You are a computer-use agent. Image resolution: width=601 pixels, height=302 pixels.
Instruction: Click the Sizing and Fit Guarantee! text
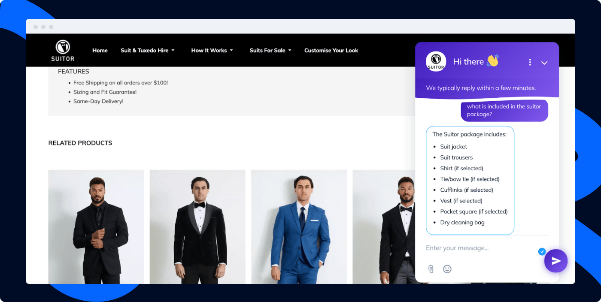click(105, 92)
